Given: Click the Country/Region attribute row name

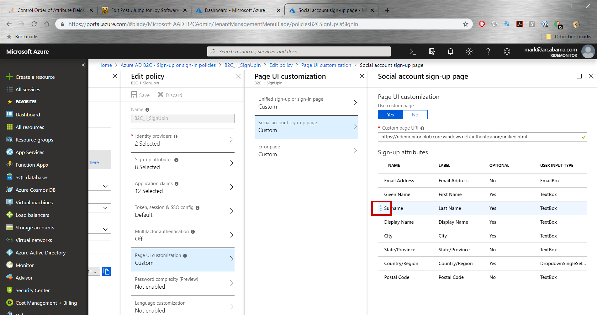Looking at the screenshot, I should [401, 264].
